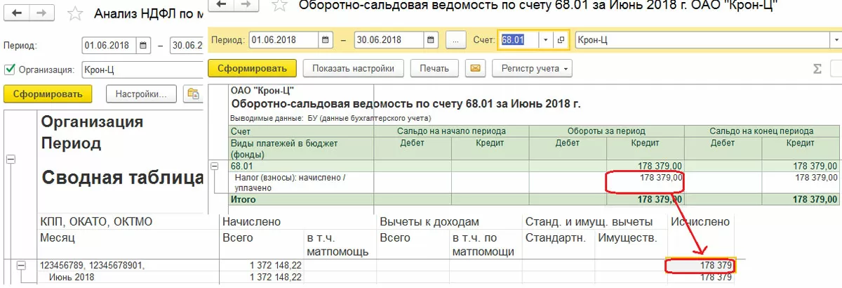The image size is (842, 288).
Task: Click Июнь 2018 Начислено value 1 372 148,22
Action: 275,277
